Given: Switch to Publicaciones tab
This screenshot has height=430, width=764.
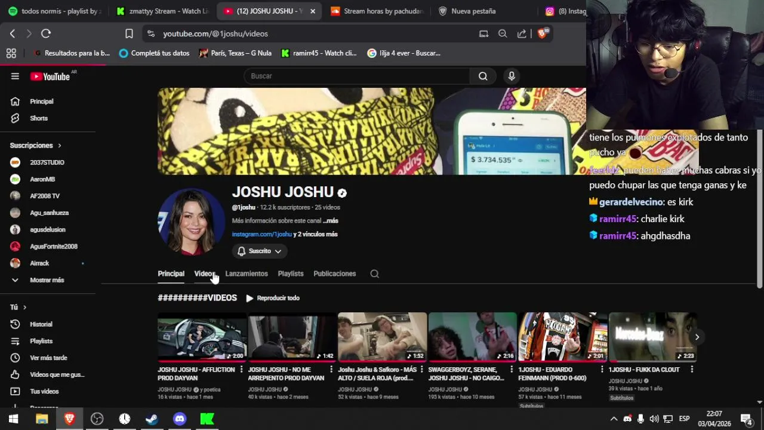Looking at the screenshot, I should (335, 274).
